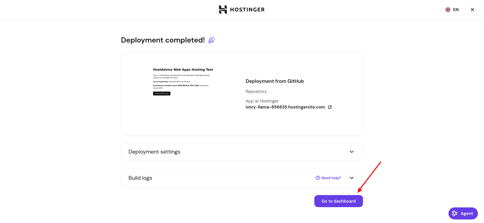Viewport: 484px width, 223px height.
Task: Click external link icon beside site URL
Action: point(330,107)
